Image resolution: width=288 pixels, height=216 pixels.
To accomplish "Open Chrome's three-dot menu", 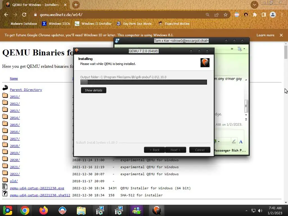I will 282,15.
